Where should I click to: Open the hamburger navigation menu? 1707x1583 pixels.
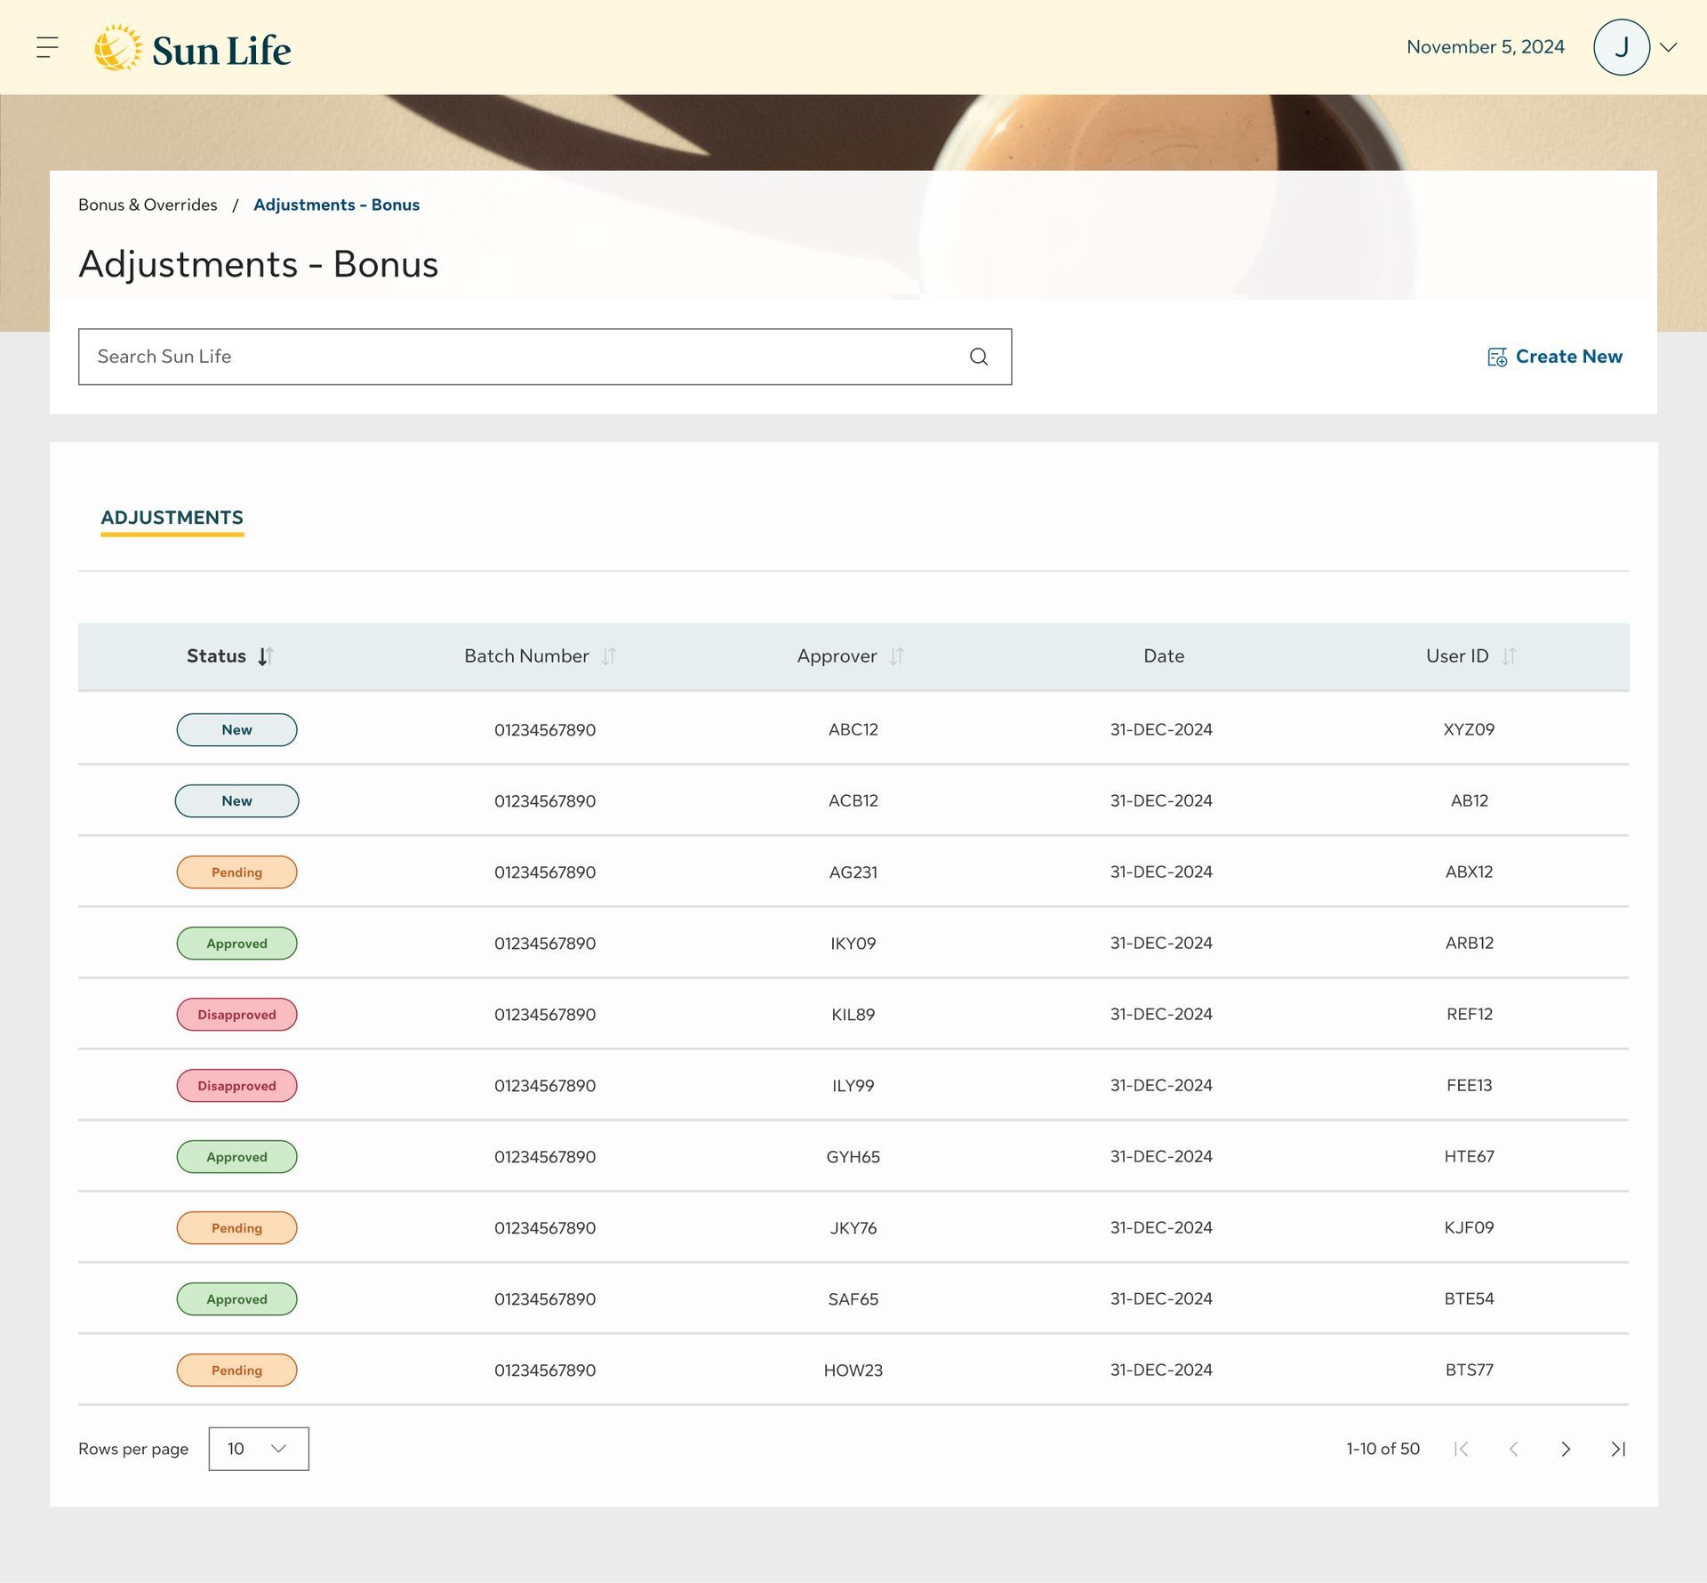(47, 47)
